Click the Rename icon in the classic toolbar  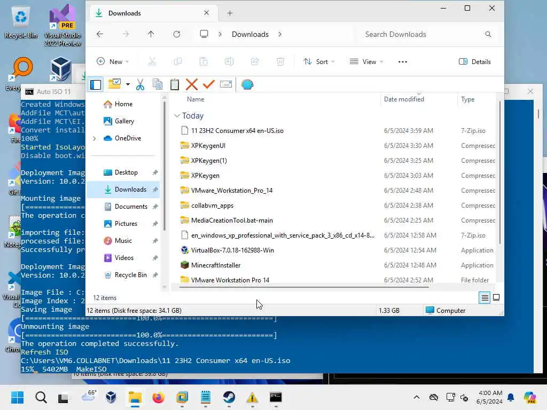[x=226, y=84]
